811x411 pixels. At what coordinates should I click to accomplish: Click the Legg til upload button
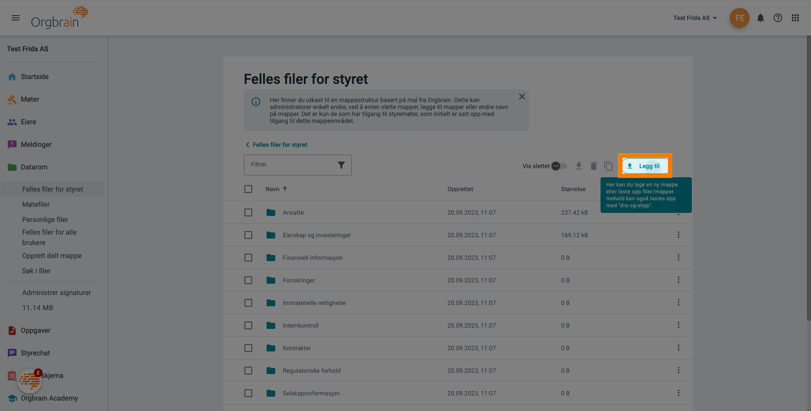coord(645,166)
